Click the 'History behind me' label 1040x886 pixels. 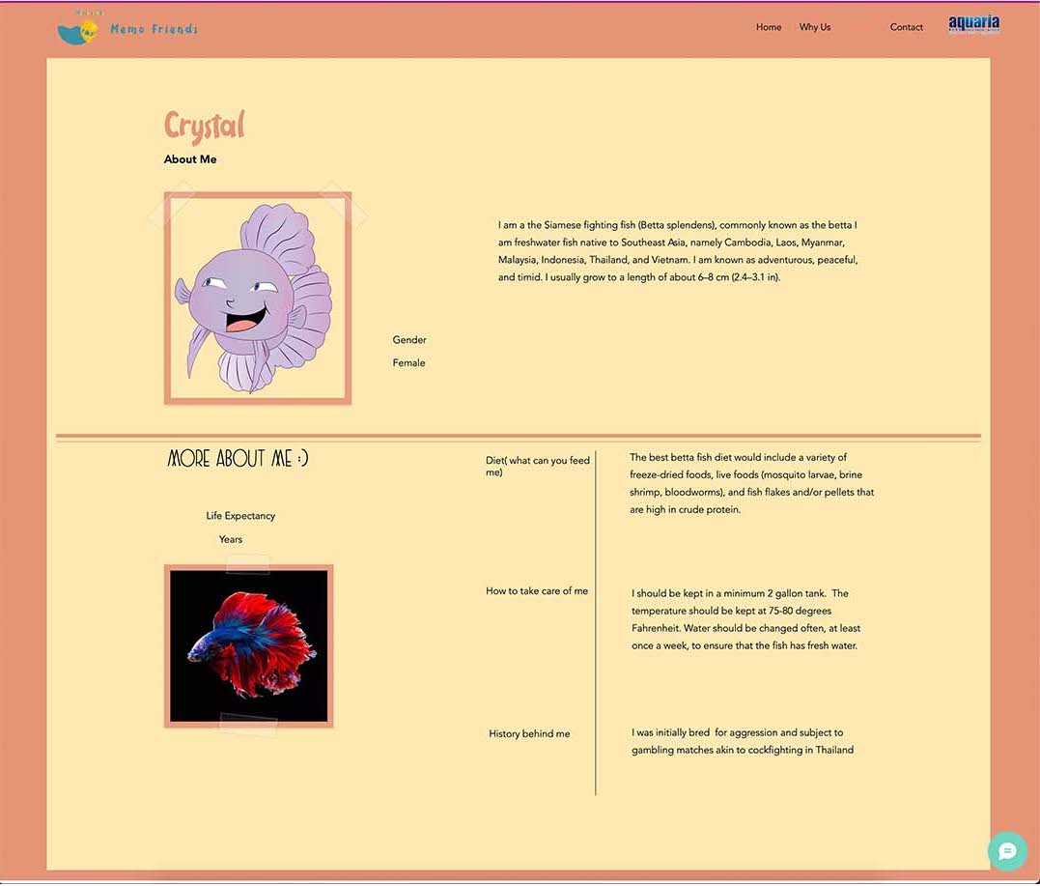pyautogui.click(x=529, y=733)
